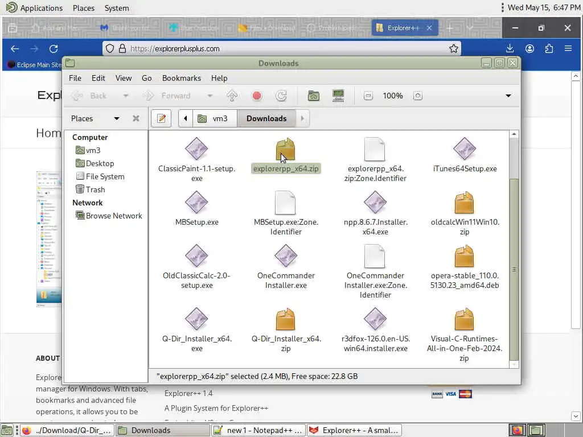Open the view mode dropdown arrow
The width and height of the screenshot is (583, 437).
point(508,96)
